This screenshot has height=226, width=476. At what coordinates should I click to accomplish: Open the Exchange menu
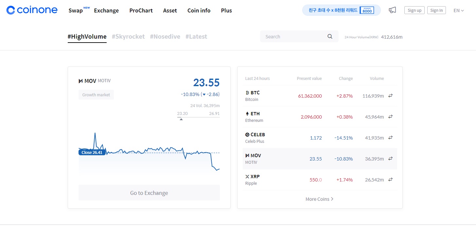(x=106, y=10)
